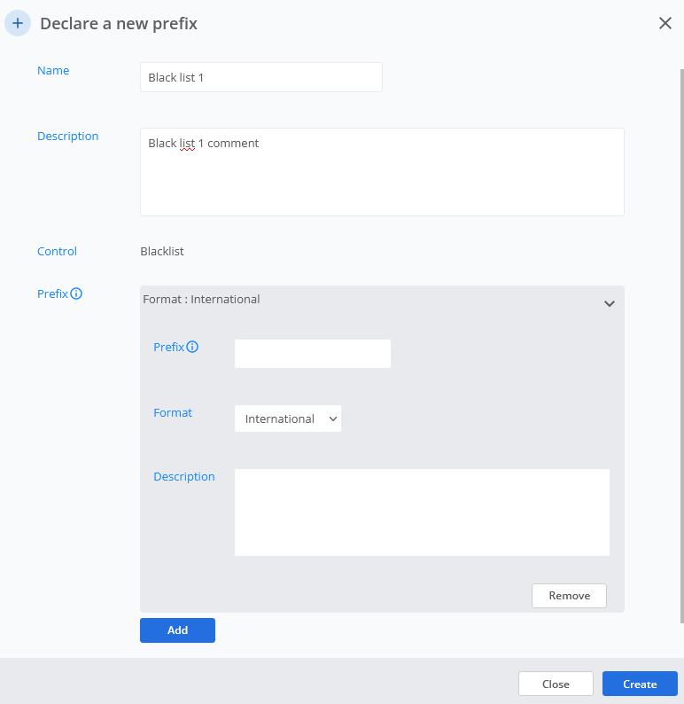Click the Format label in the gray panel
Viewport: 684px width, 704px height.
(173, 413)
